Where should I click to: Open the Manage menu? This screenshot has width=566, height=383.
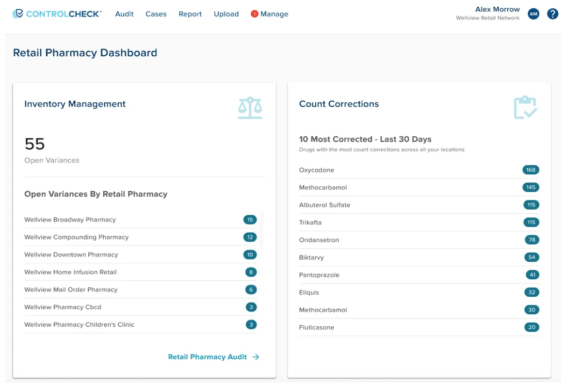274,14
